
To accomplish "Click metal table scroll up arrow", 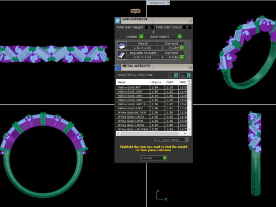I will pyautogui.click(x=189, y=81).
